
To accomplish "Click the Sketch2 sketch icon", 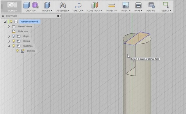I will (x=23, y=51).
